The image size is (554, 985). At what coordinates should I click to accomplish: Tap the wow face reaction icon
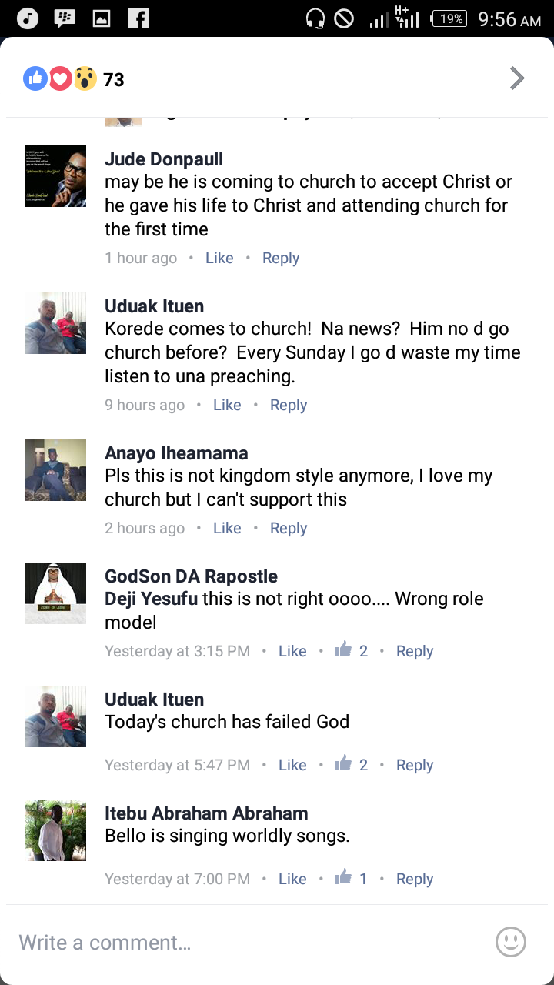85,78
